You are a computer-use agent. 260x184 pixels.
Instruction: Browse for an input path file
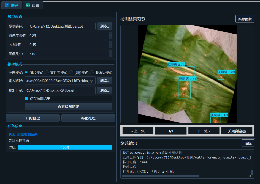coord(105,81)
